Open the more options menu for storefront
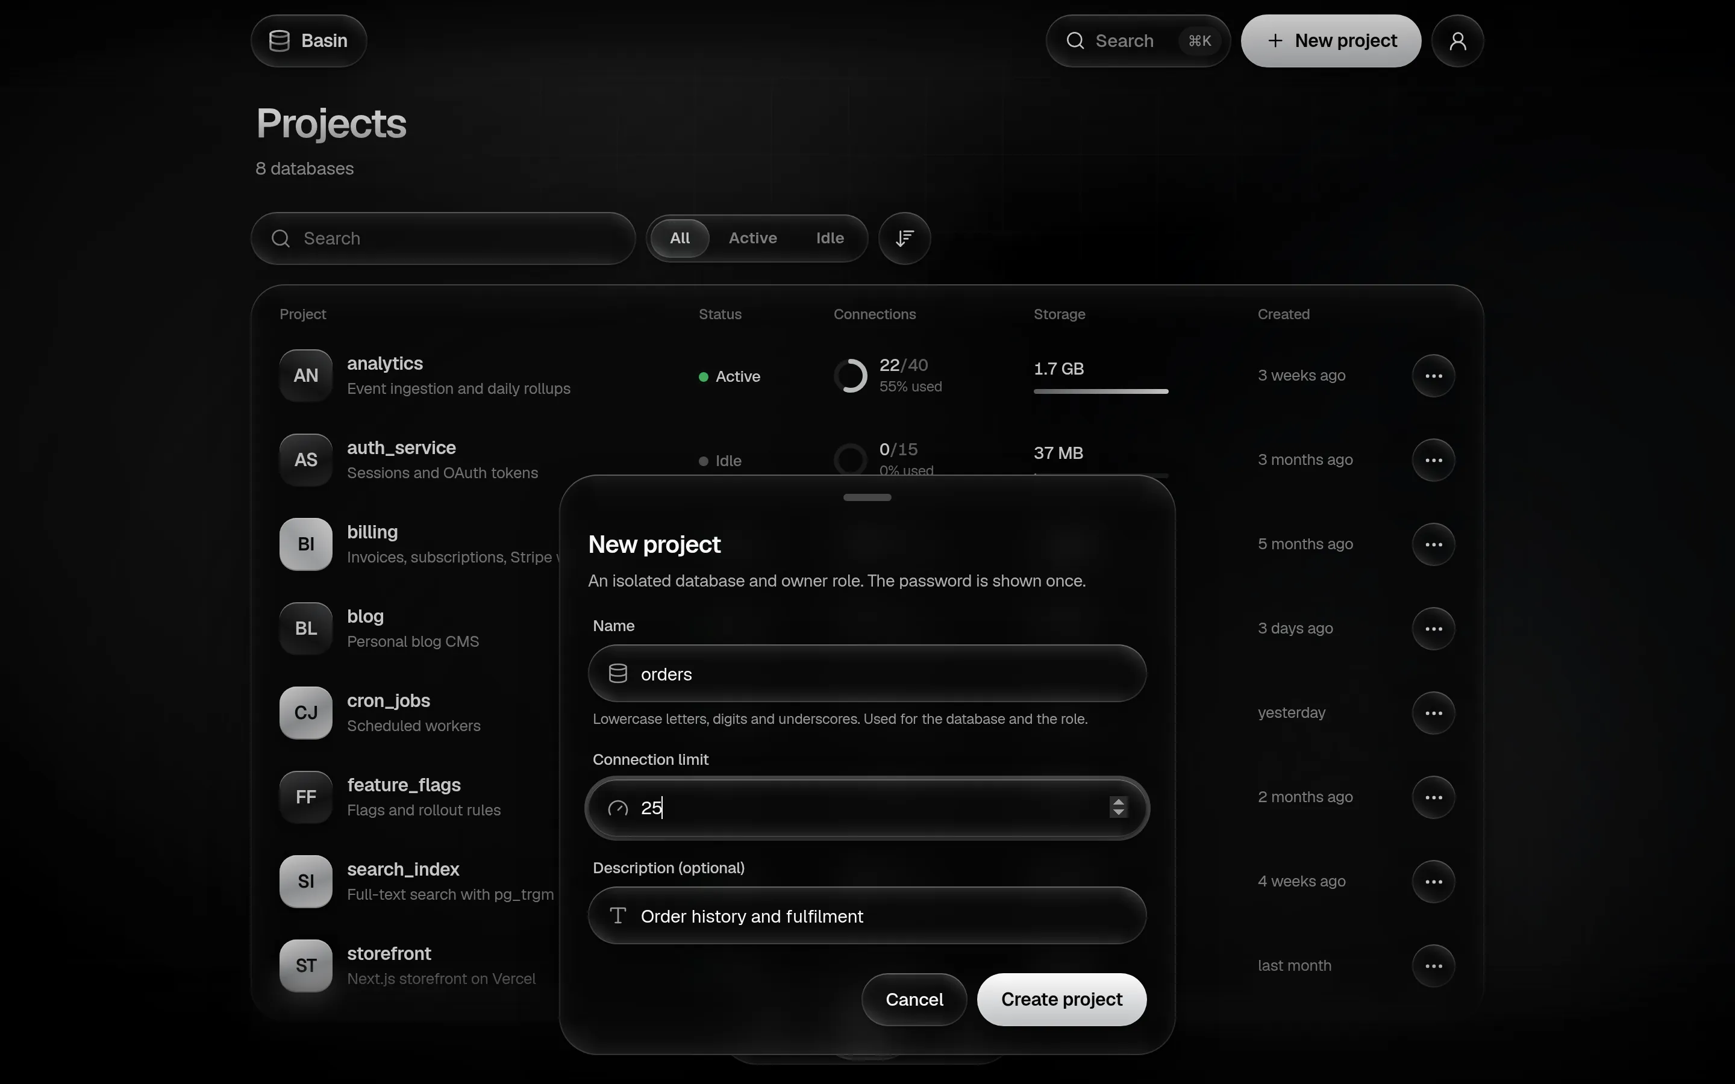The height and width of the screenshot is (1084, 1735). click(x=1433, y=966)
